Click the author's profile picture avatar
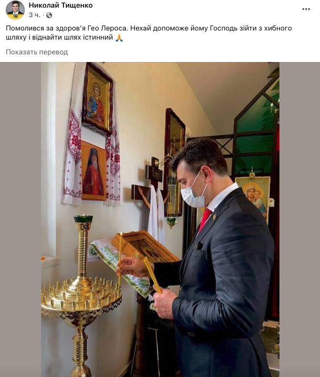The width and height of the screenshot is (320, 377). [x=15, y=10]
